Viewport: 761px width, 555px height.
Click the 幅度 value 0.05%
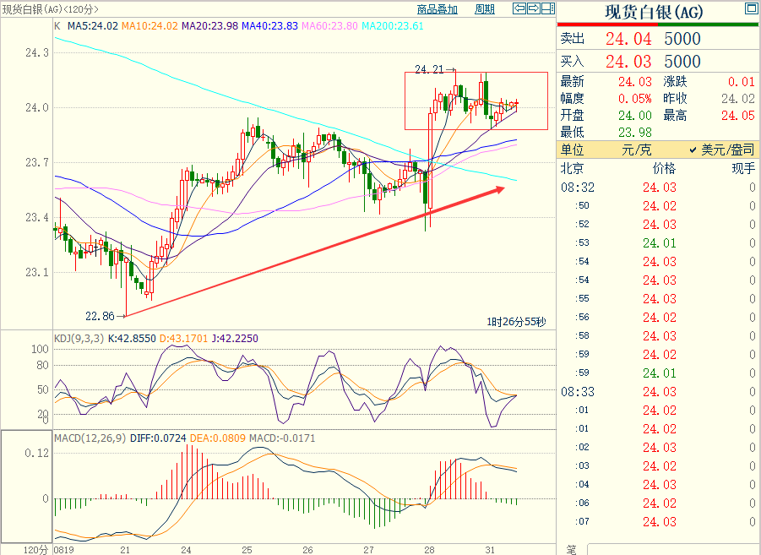pyautogui.click(x=635, y=99)
